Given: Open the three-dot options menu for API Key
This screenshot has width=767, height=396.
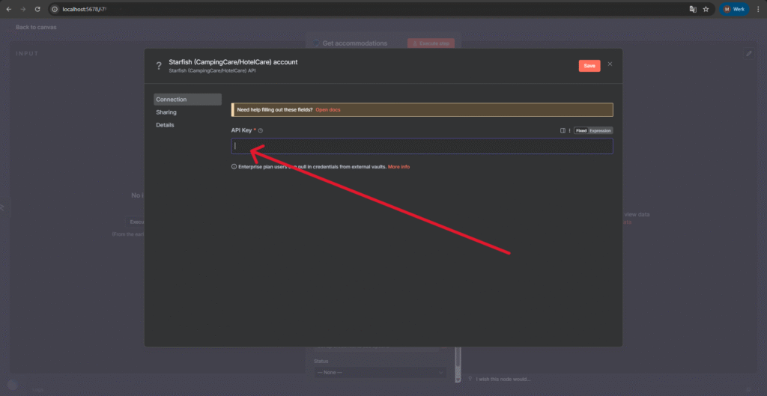Looking at the screenshot, I should tap(569, 130).
